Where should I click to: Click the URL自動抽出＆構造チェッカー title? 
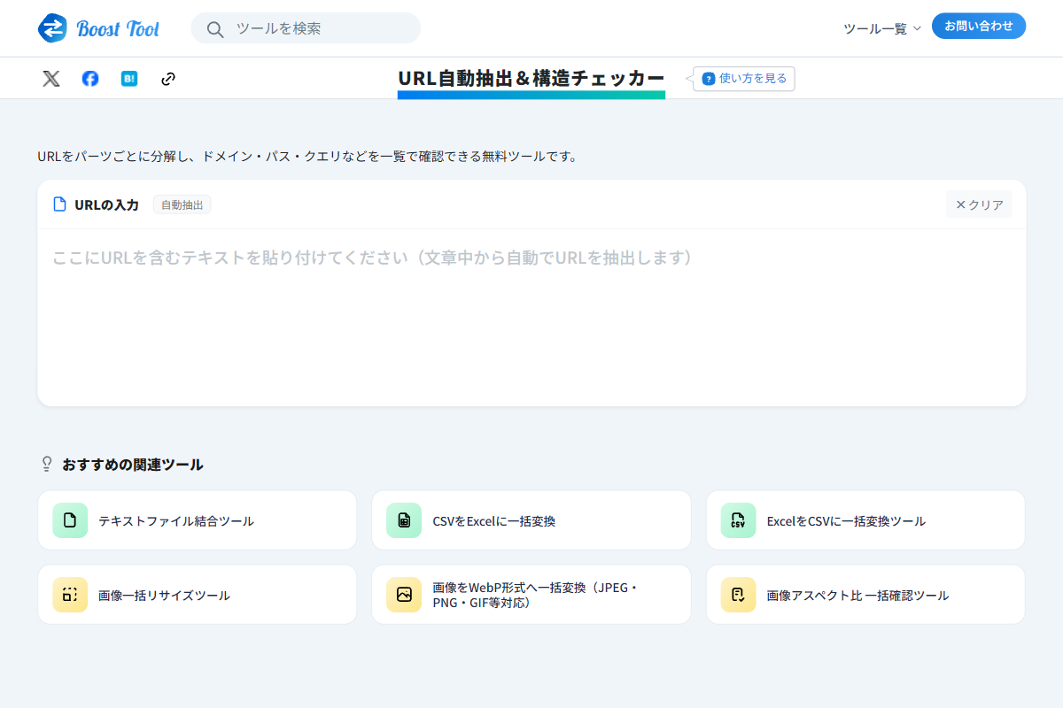[531, 78]
